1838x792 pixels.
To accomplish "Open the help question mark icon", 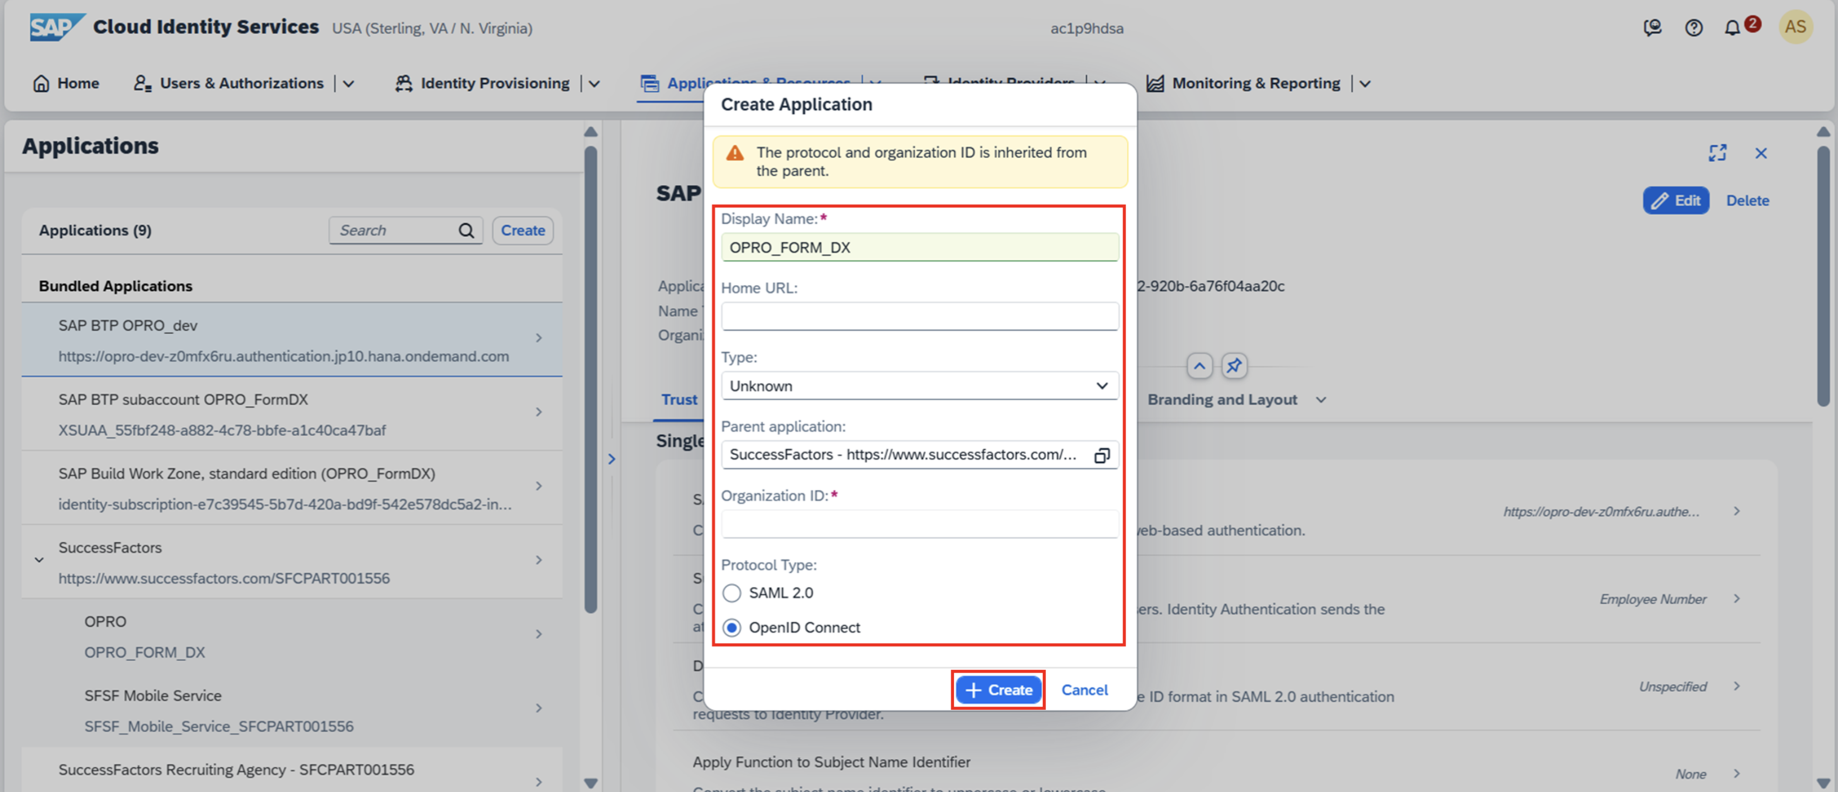I will click(1693, 28).
